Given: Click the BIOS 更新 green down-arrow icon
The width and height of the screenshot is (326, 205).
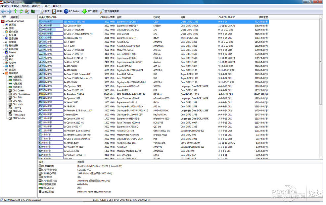Looking at the screenshot, I should pos(84,11).
